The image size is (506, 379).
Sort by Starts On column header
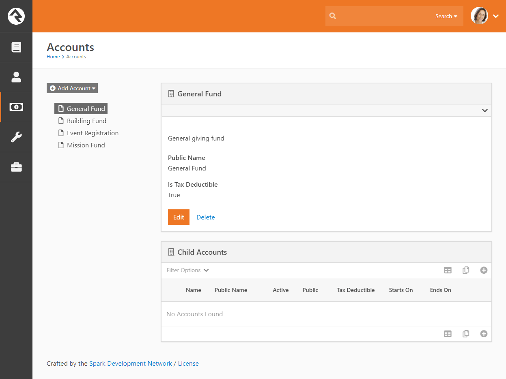point(401,290)
